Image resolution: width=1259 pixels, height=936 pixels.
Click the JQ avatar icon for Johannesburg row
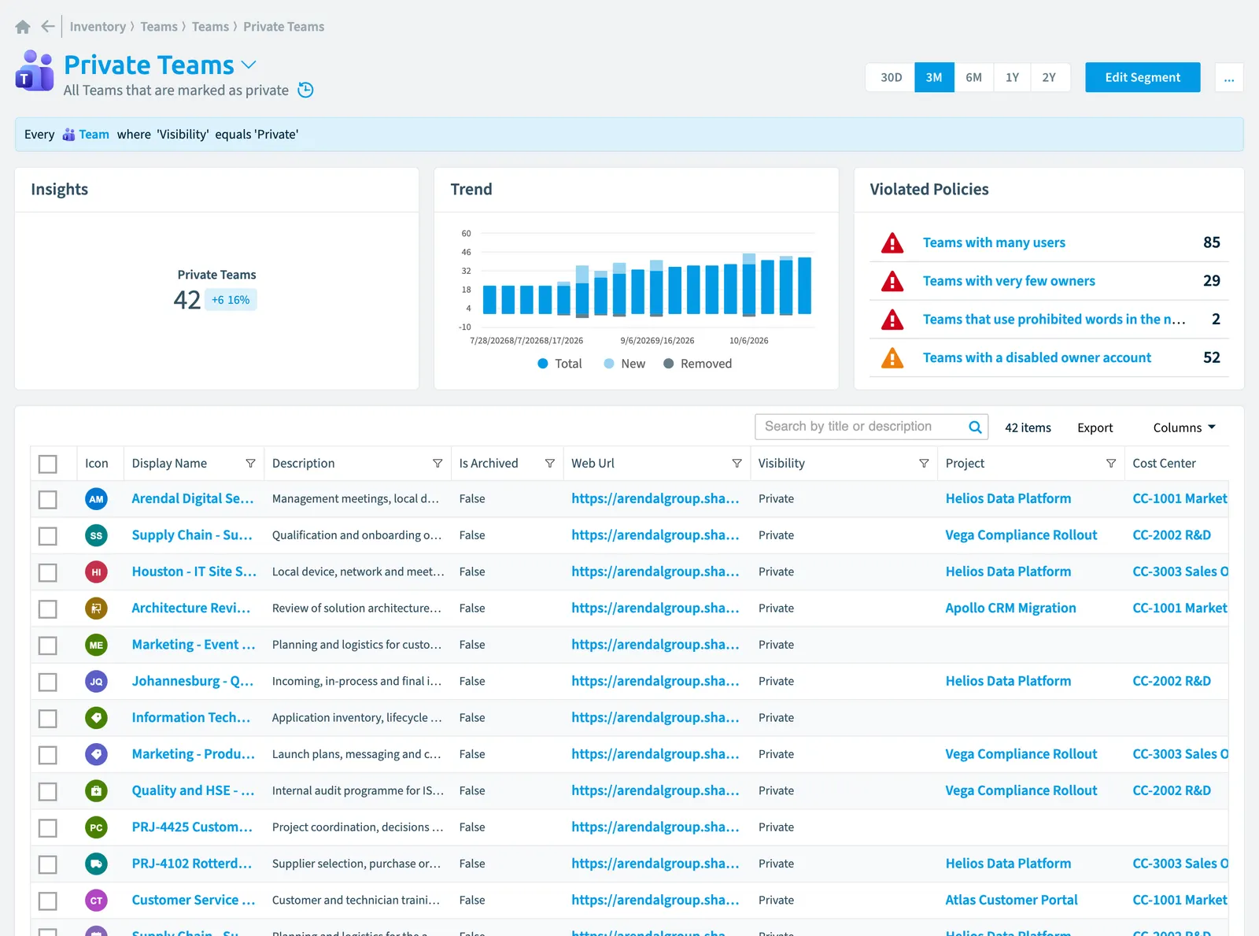coord(96,682)
